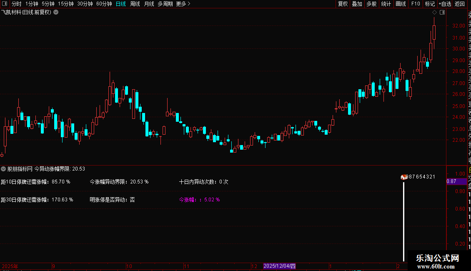The image size is (471, 271).
Task: Click the magenta 今涨幅 5.02 % text
Action: [200, 199]
